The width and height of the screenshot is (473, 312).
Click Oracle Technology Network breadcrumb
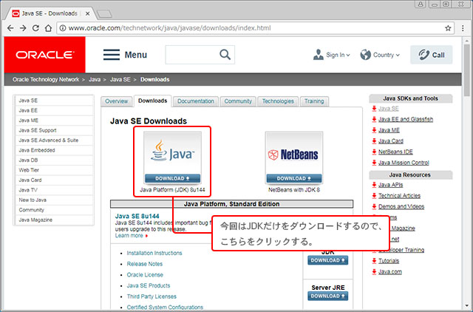pyautogui.click(x=46, y=80)
